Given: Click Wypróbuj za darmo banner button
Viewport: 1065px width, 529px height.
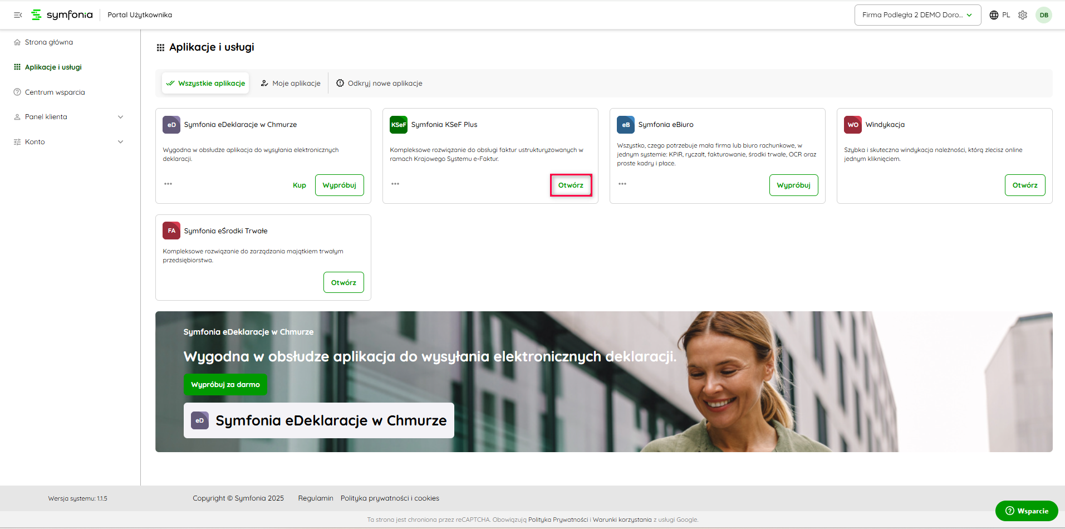Looking at the screenshot, I should [x=225, y=385].
